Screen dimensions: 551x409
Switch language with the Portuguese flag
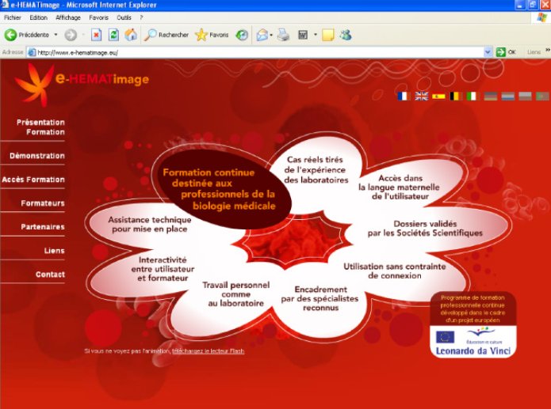point(542,96)
